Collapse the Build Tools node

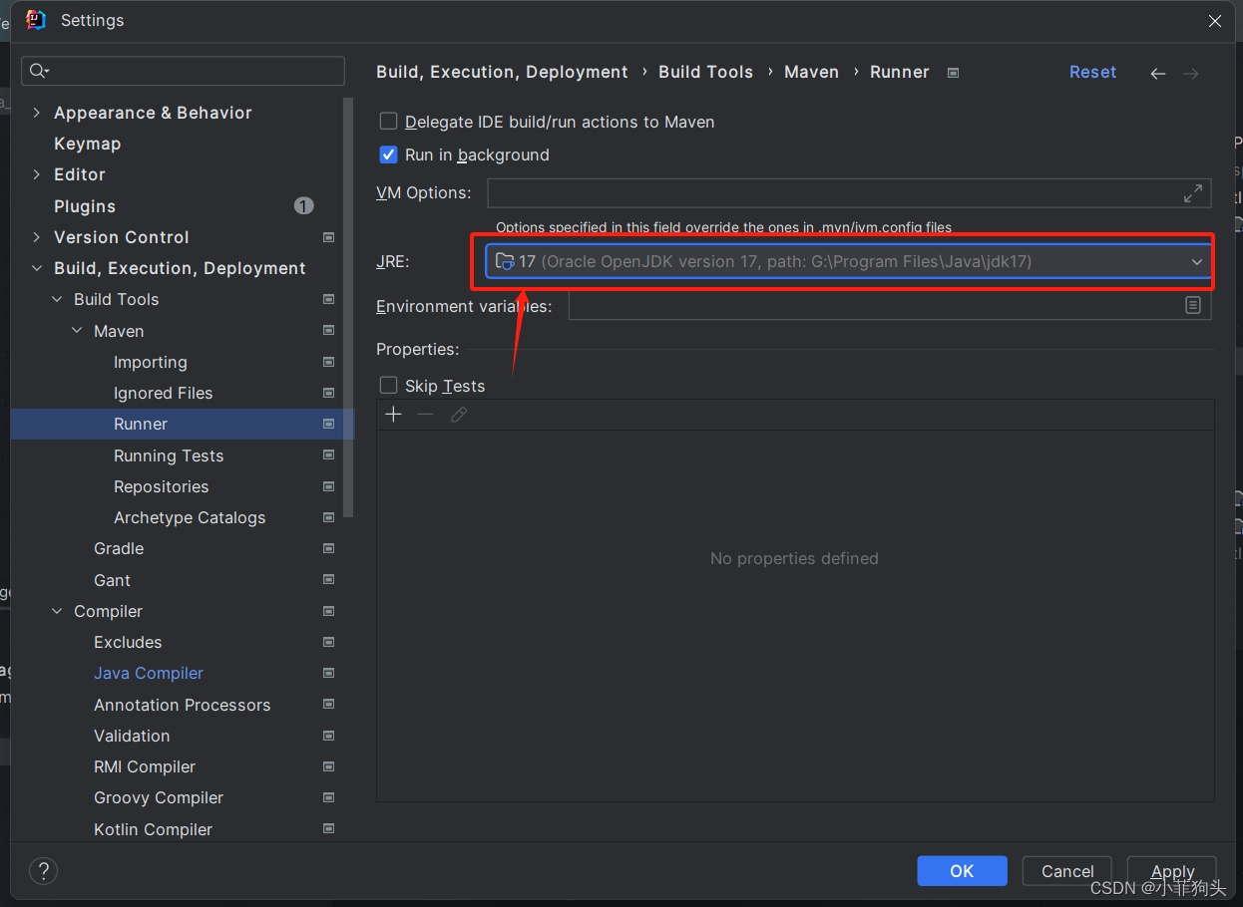57,299
